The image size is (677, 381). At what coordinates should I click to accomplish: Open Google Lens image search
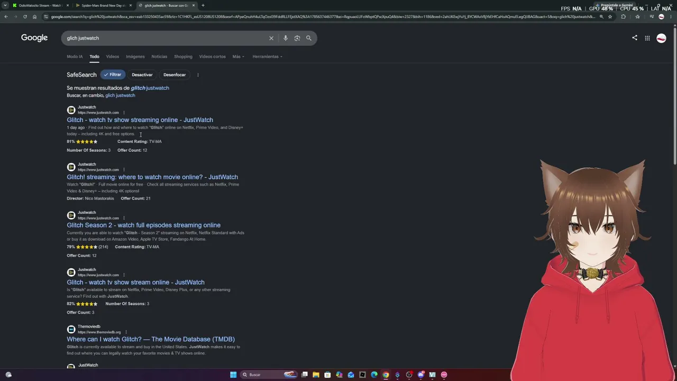pyautogui.click(x=297, y=38)
